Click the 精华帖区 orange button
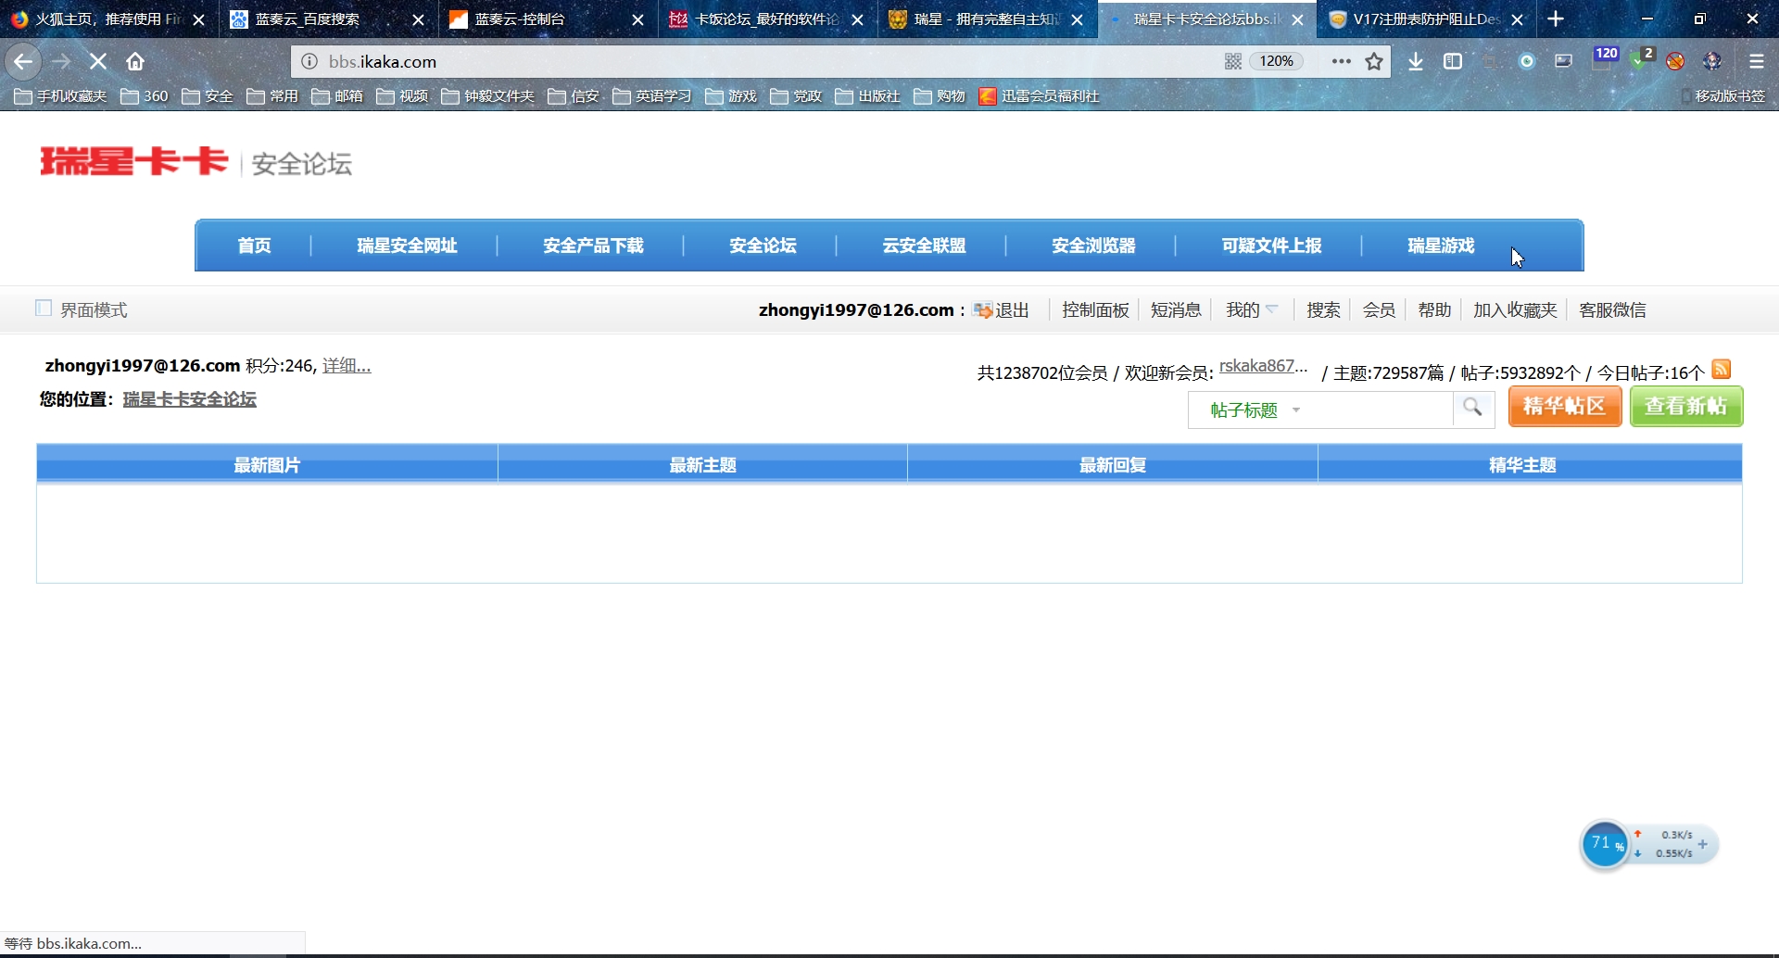1779x958 pixels. [1565, 407]
